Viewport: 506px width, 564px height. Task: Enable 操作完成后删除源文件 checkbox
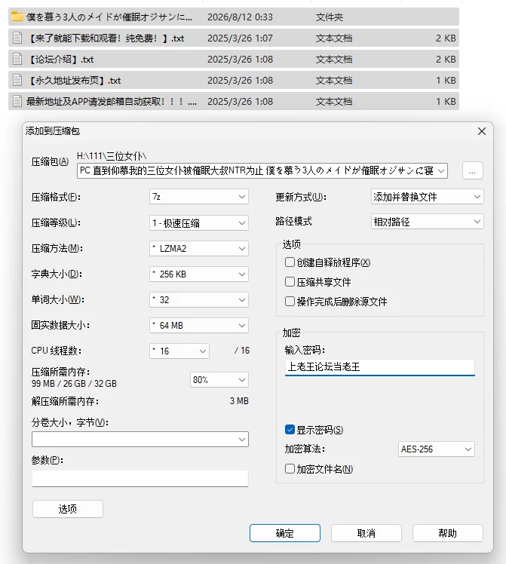pos(290,301)
